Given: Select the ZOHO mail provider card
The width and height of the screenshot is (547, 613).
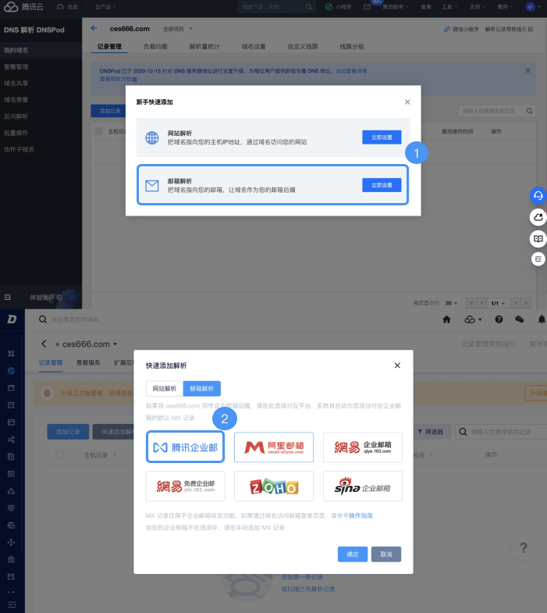Looking at the screenshot, I should click(x=274, y=486).
